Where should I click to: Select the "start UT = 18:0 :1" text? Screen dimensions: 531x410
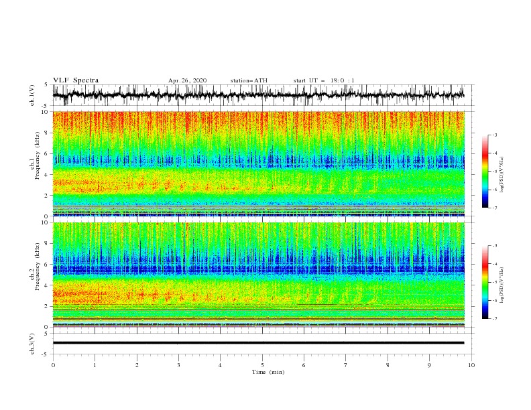coord(324,80)
